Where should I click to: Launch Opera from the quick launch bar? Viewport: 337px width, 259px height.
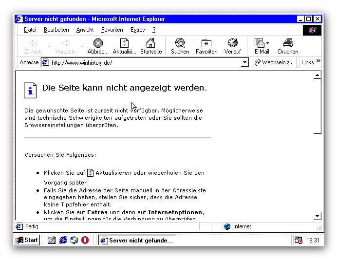tap(85, 240)
